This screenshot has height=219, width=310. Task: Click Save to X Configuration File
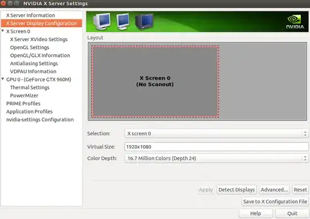[x=275, y=202]
